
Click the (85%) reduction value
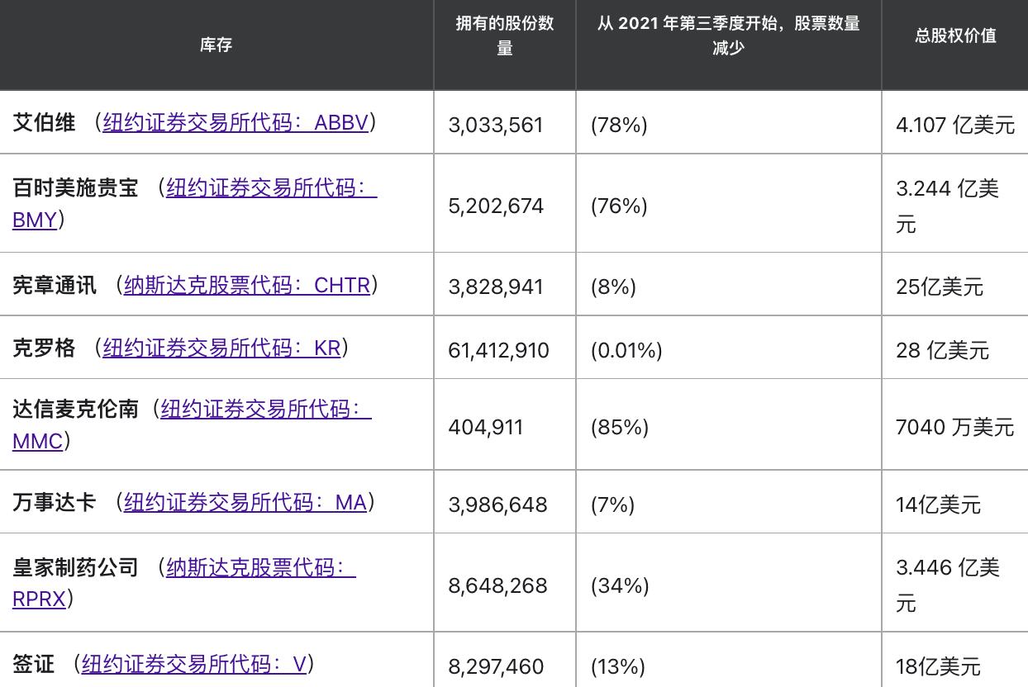(620, 427)
